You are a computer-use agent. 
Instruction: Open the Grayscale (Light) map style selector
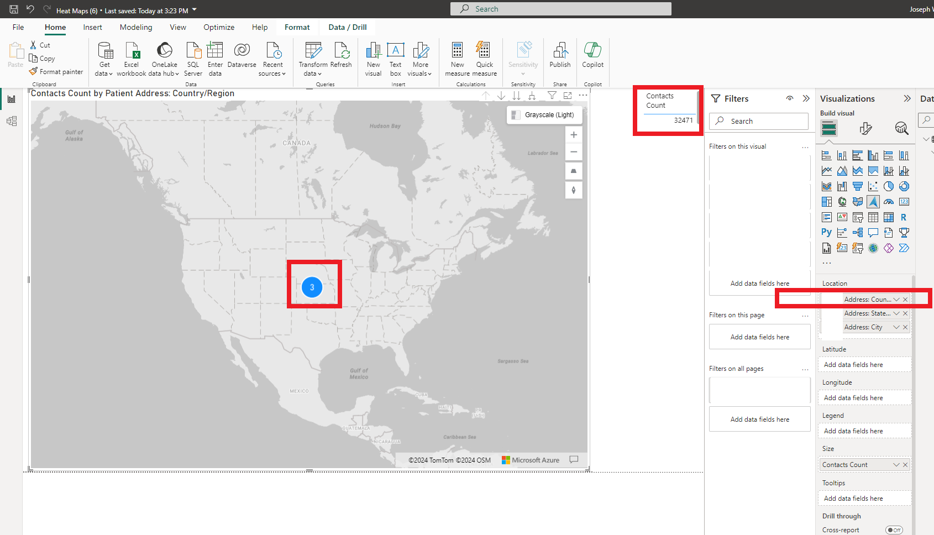(x=544, y=115)
